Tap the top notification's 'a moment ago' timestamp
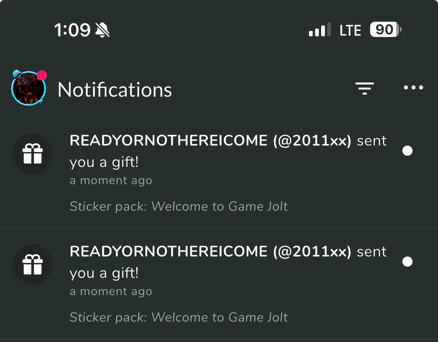Screen dimensions: 438x342 tap(111, 180)
